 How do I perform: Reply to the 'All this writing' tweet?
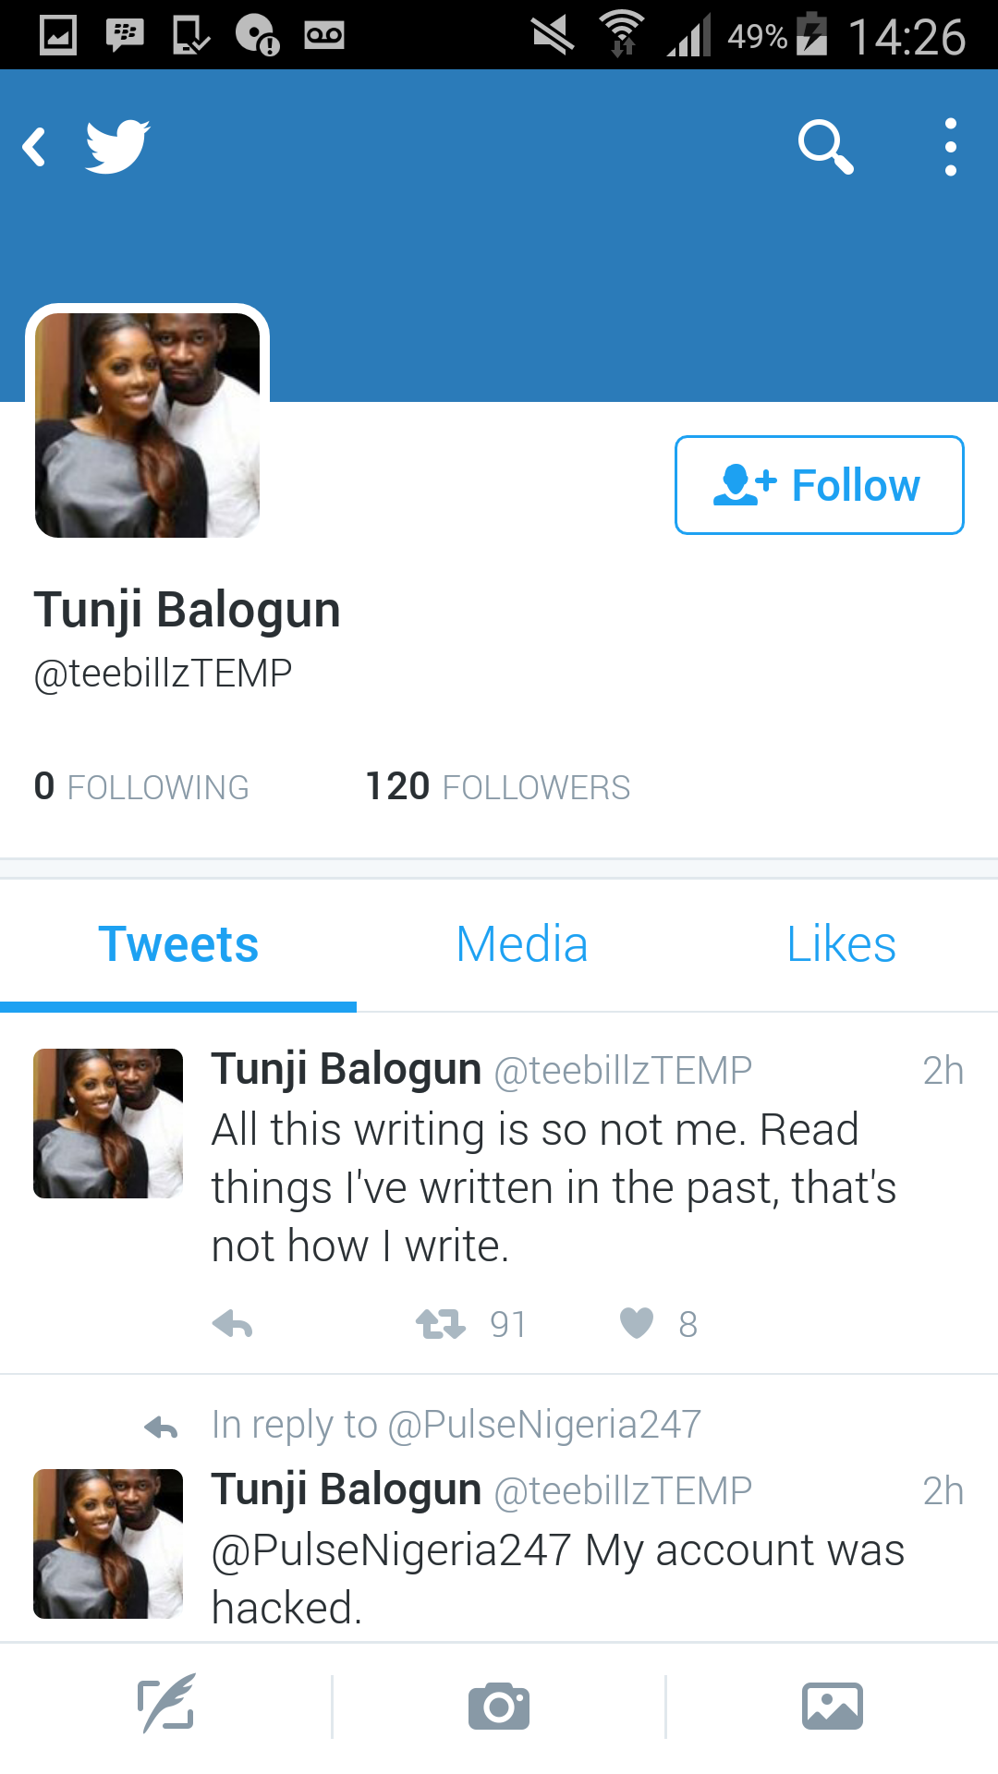232,1325
